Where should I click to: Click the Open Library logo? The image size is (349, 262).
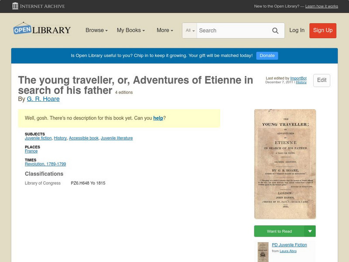point(42,30)
